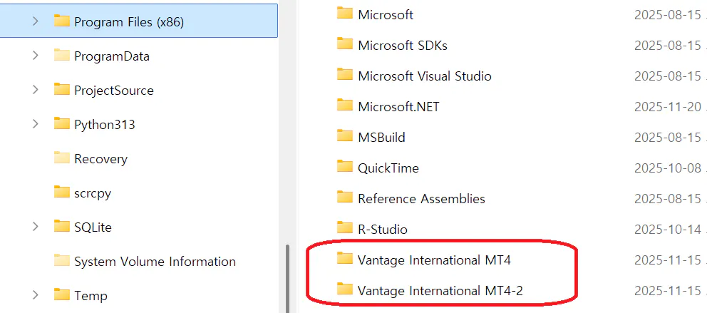
Task: Select the Reference Assemblies folder name
Action: coord(421,199)
